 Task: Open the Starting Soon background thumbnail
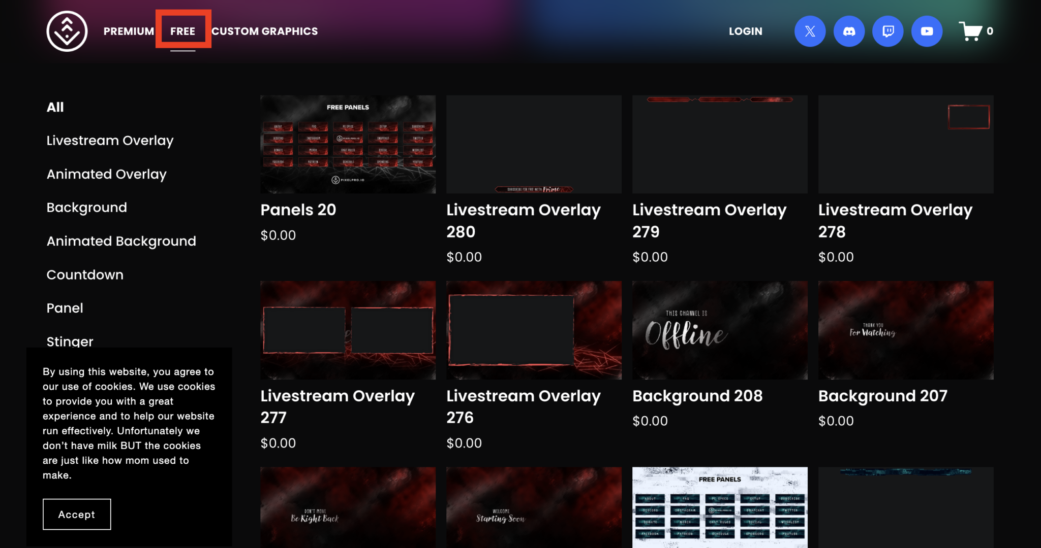[534, 506]
